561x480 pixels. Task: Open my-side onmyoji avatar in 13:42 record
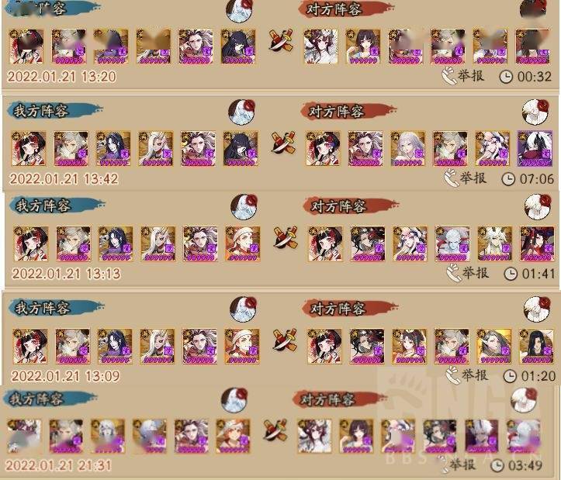242,112
